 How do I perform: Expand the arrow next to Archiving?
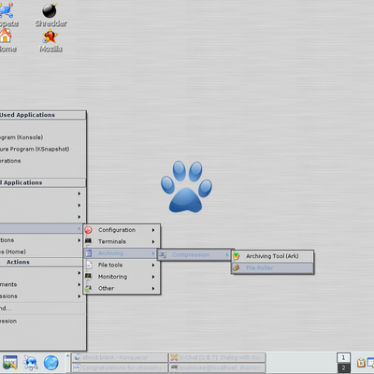pyautogui.click(x=153, y=253)
